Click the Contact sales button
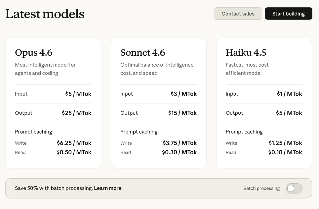 [x=238, y=14]
